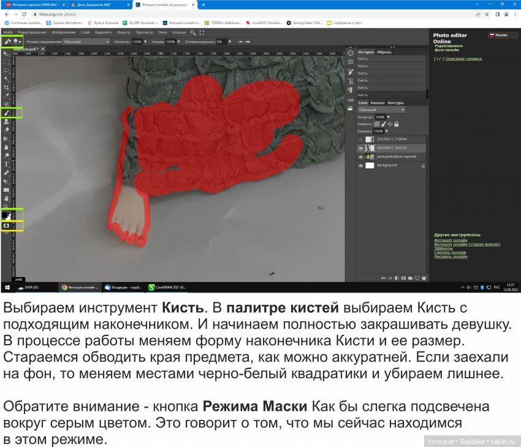Open the Фильтр menu
This screenshot has height=447, width=521.
(x=123, y=32)
